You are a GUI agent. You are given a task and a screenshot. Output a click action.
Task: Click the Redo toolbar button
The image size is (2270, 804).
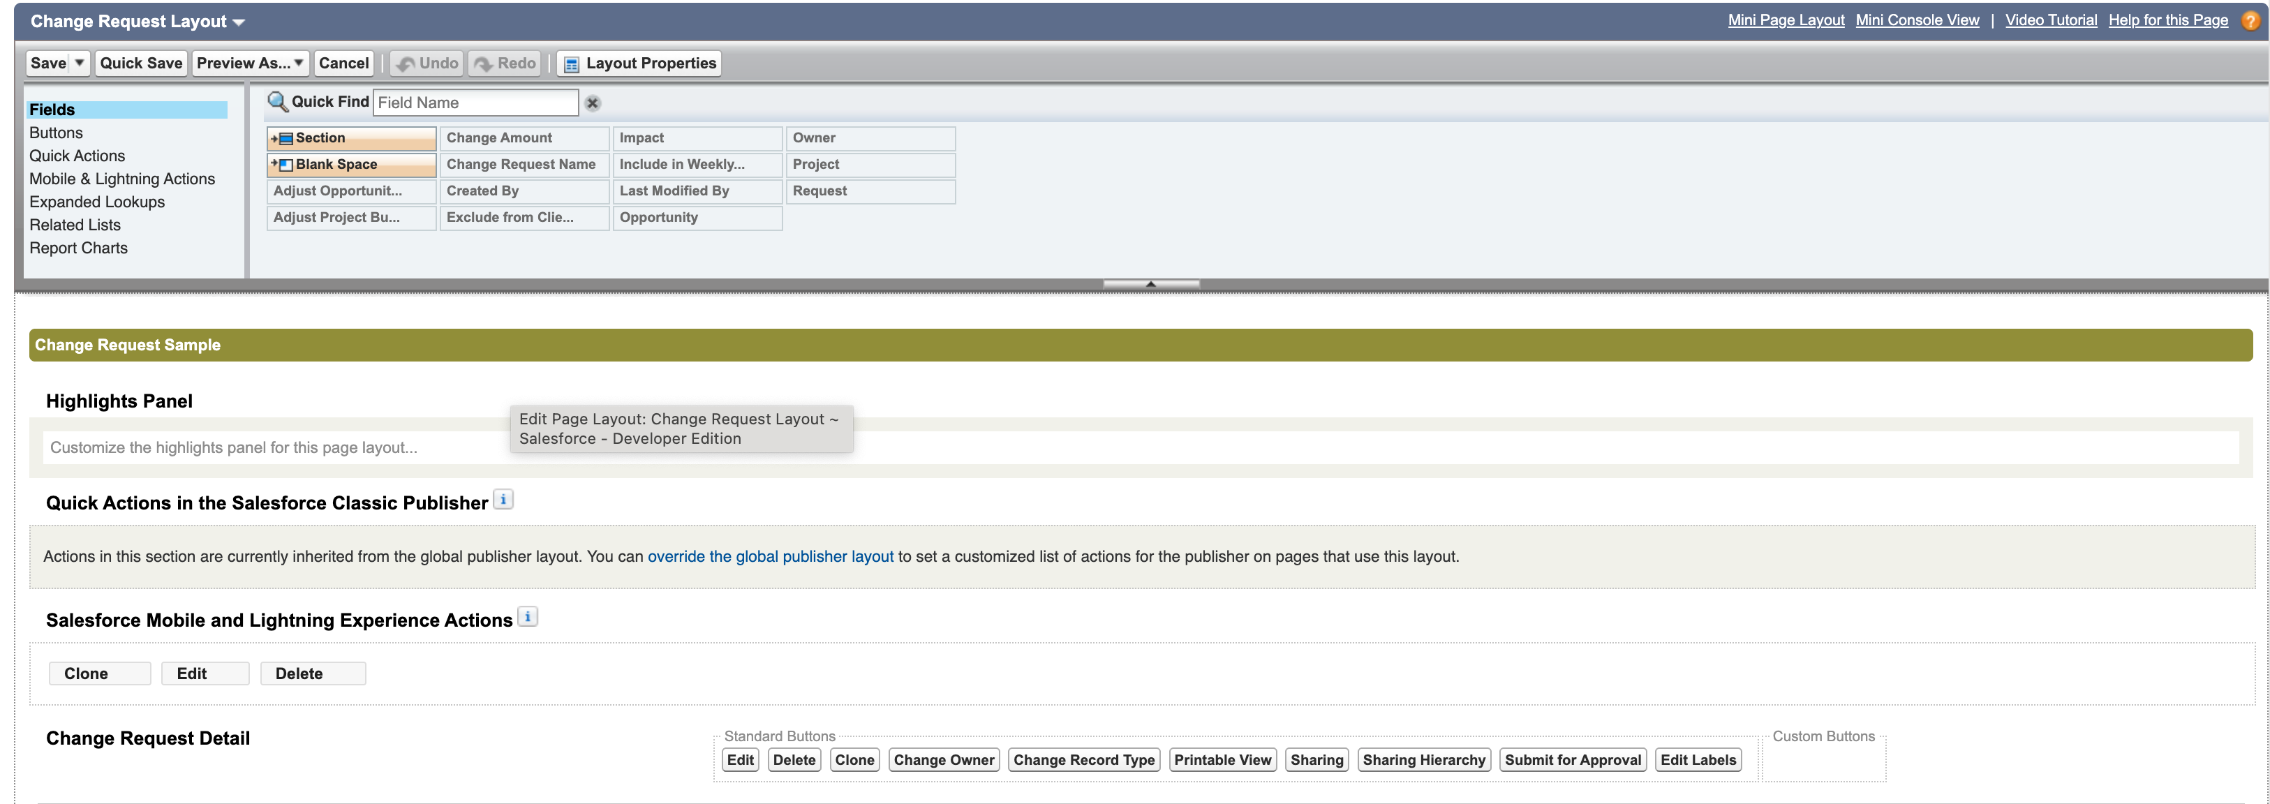[x=505, y=64]
